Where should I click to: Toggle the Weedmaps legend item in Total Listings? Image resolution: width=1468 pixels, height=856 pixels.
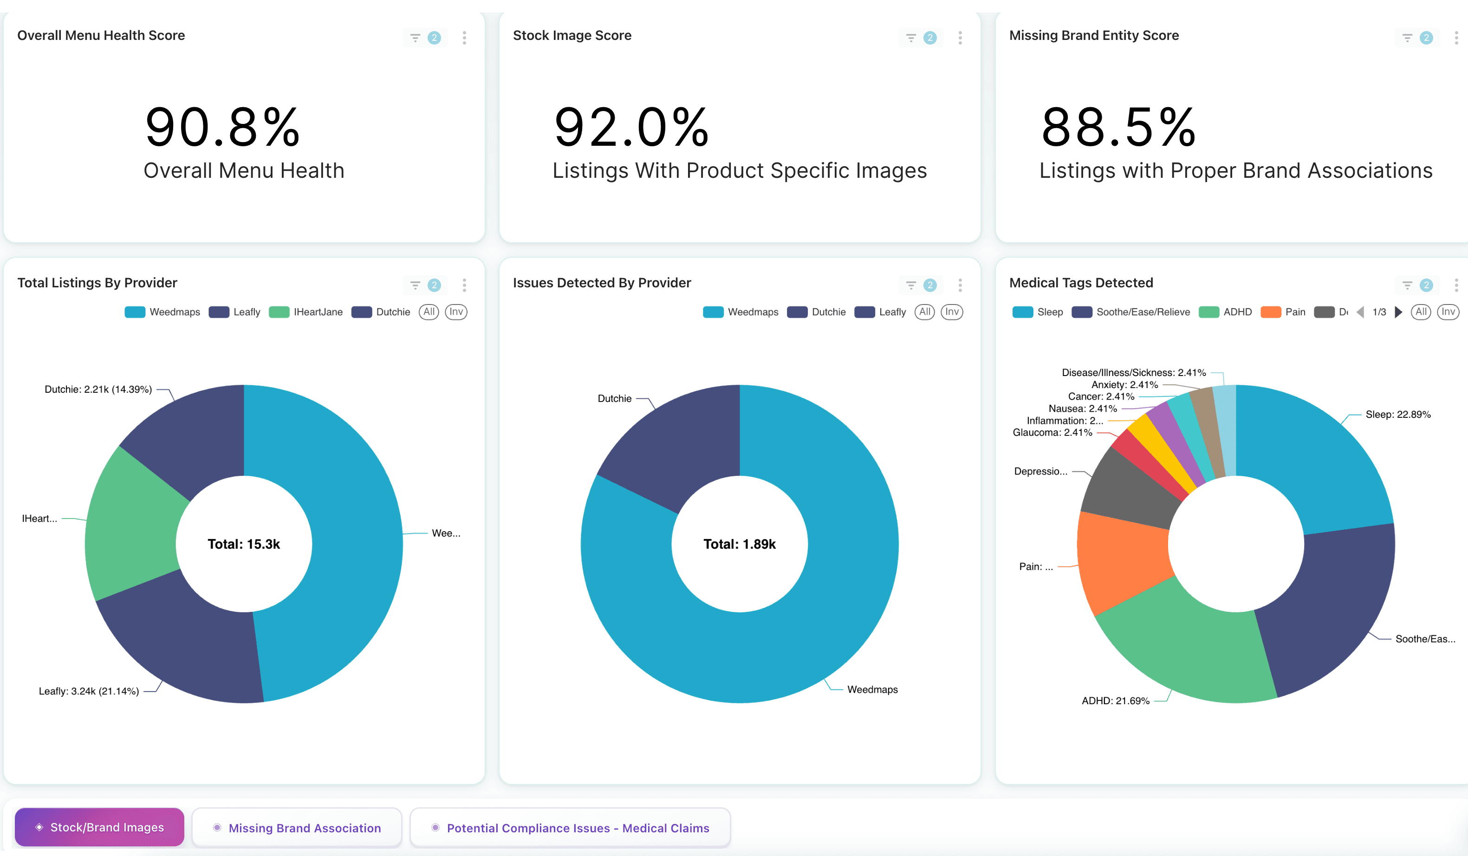tap(162, 312)
